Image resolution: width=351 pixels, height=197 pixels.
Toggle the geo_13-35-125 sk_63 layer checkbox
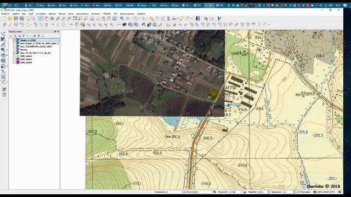pos(14,53)
